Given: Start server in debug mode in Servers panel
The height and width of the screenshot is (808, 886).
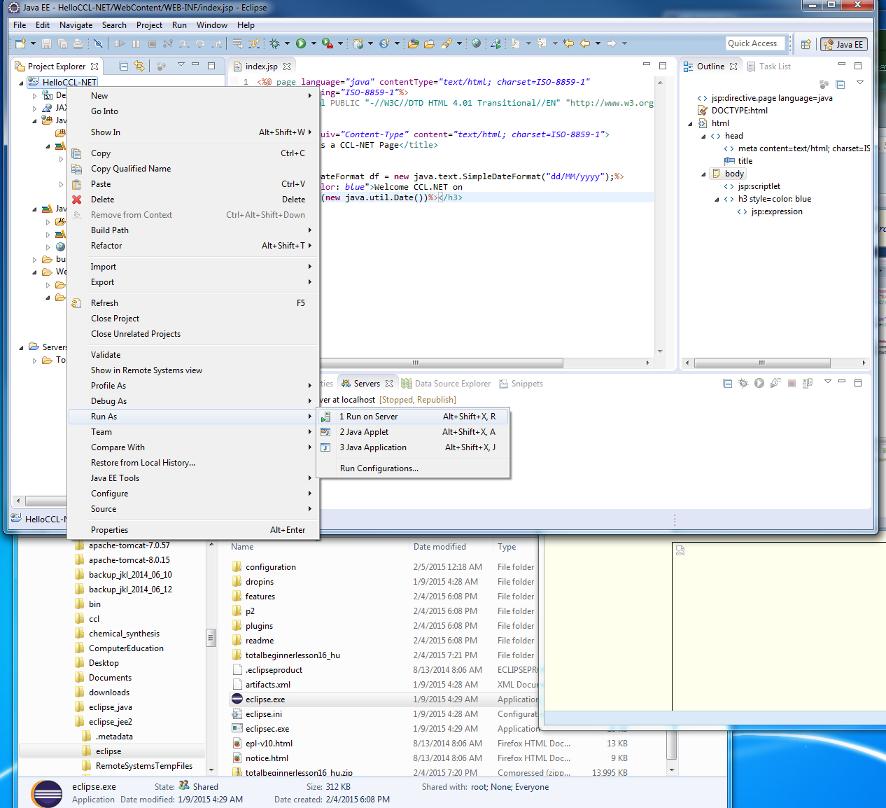Looking at the screenshot, I should (x=743, y=383).
